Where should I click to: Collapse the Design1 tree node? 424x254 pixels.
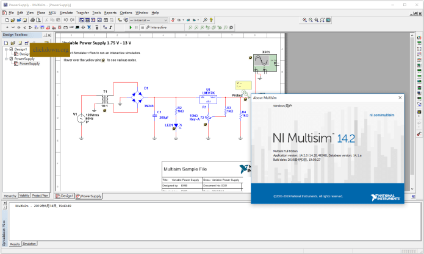(x=5, y=49)
